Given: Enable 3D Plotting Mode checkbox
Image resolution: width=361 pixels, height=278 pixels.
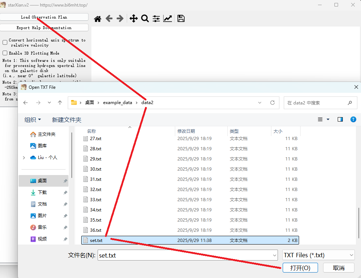Looking at the screenshot, I should pos(5,53).
